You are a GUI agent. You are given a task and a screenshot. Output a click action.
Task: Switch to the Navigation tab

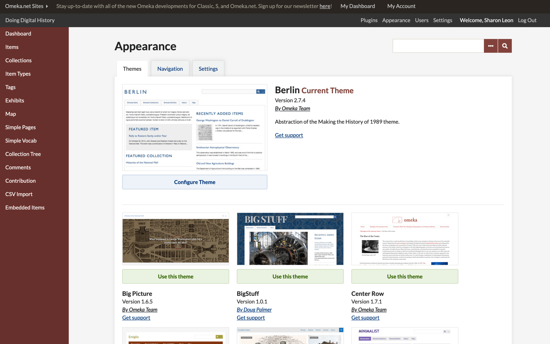click(170, 69)
